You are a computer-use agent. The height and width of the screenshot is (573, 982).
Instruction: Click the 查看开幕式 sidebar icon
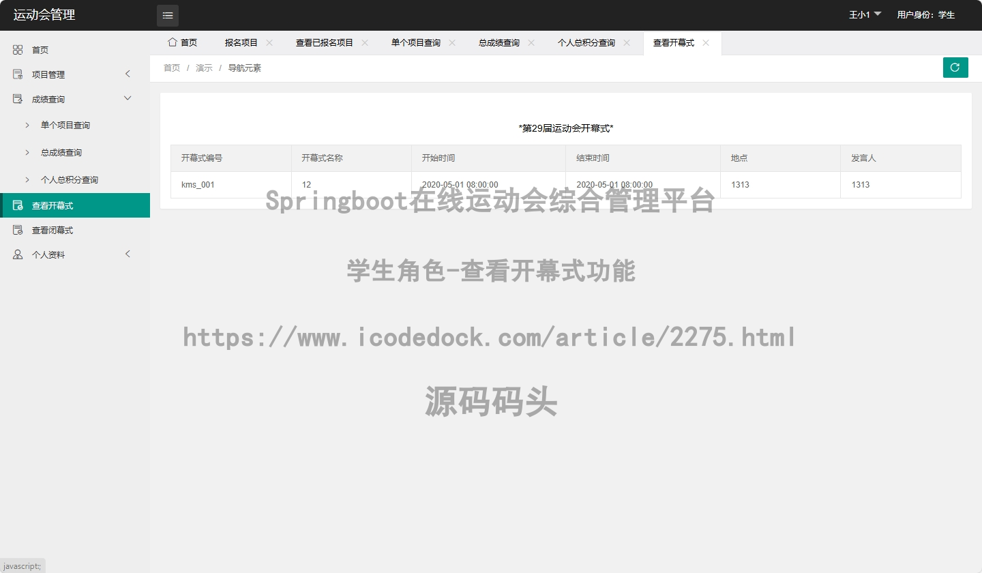18,205
